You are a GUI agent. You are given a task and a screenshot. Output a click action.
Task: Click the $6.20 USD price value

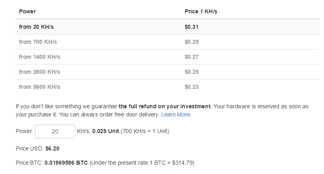[x=53, y=148]
